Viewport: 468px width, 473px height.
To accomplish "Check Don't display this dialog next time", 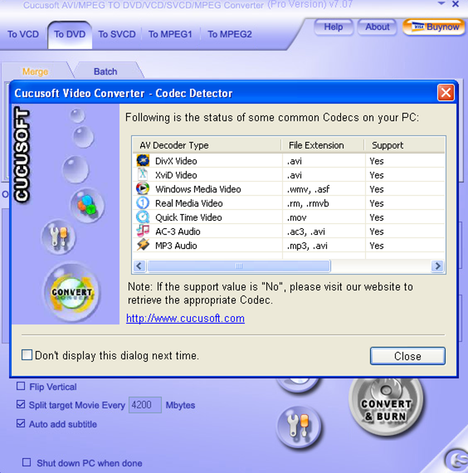I will (x=27, y=355).
